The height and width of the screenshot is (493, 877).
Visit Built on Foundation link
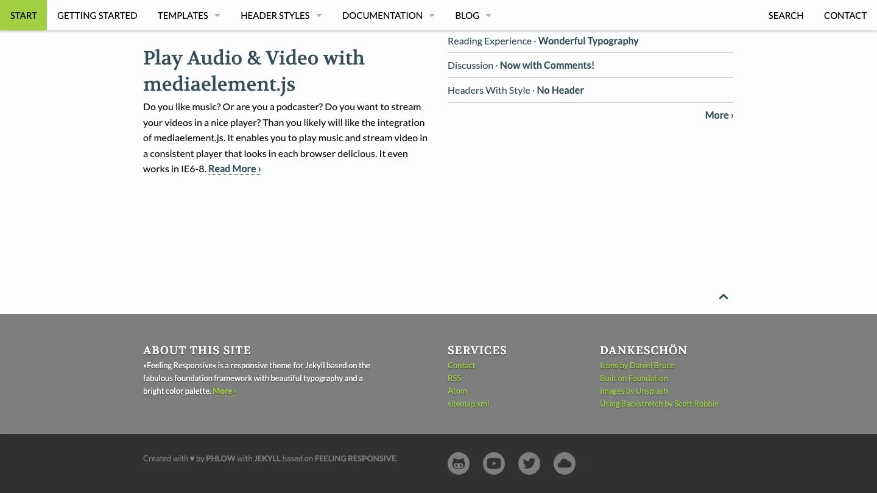coord(634,378)
